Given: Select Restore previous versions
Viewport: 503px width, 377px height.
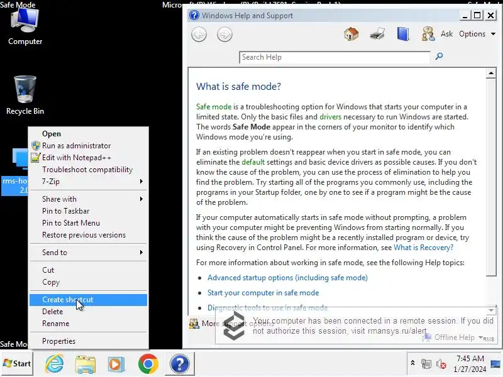Looking at the screenshot, I should pos(88,235).
